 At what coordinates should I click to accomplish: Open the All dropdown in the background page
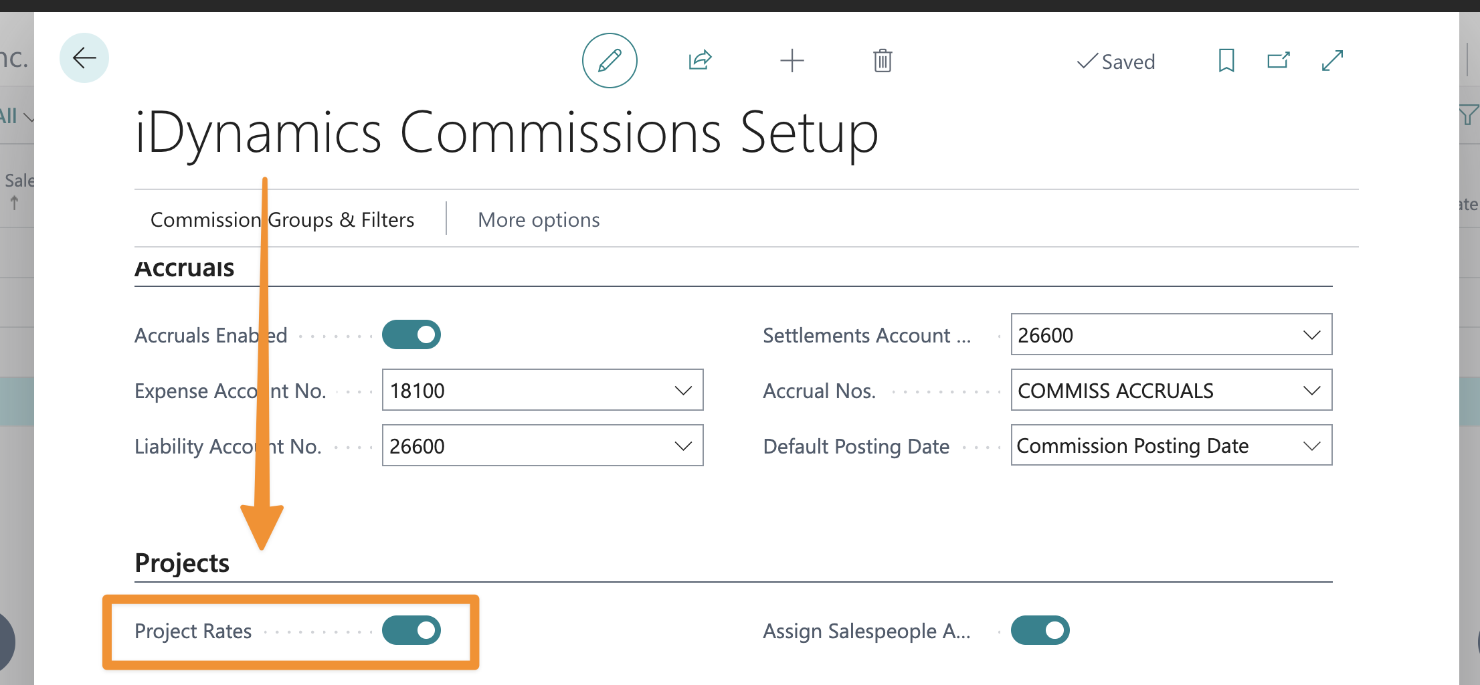[16, 116]
